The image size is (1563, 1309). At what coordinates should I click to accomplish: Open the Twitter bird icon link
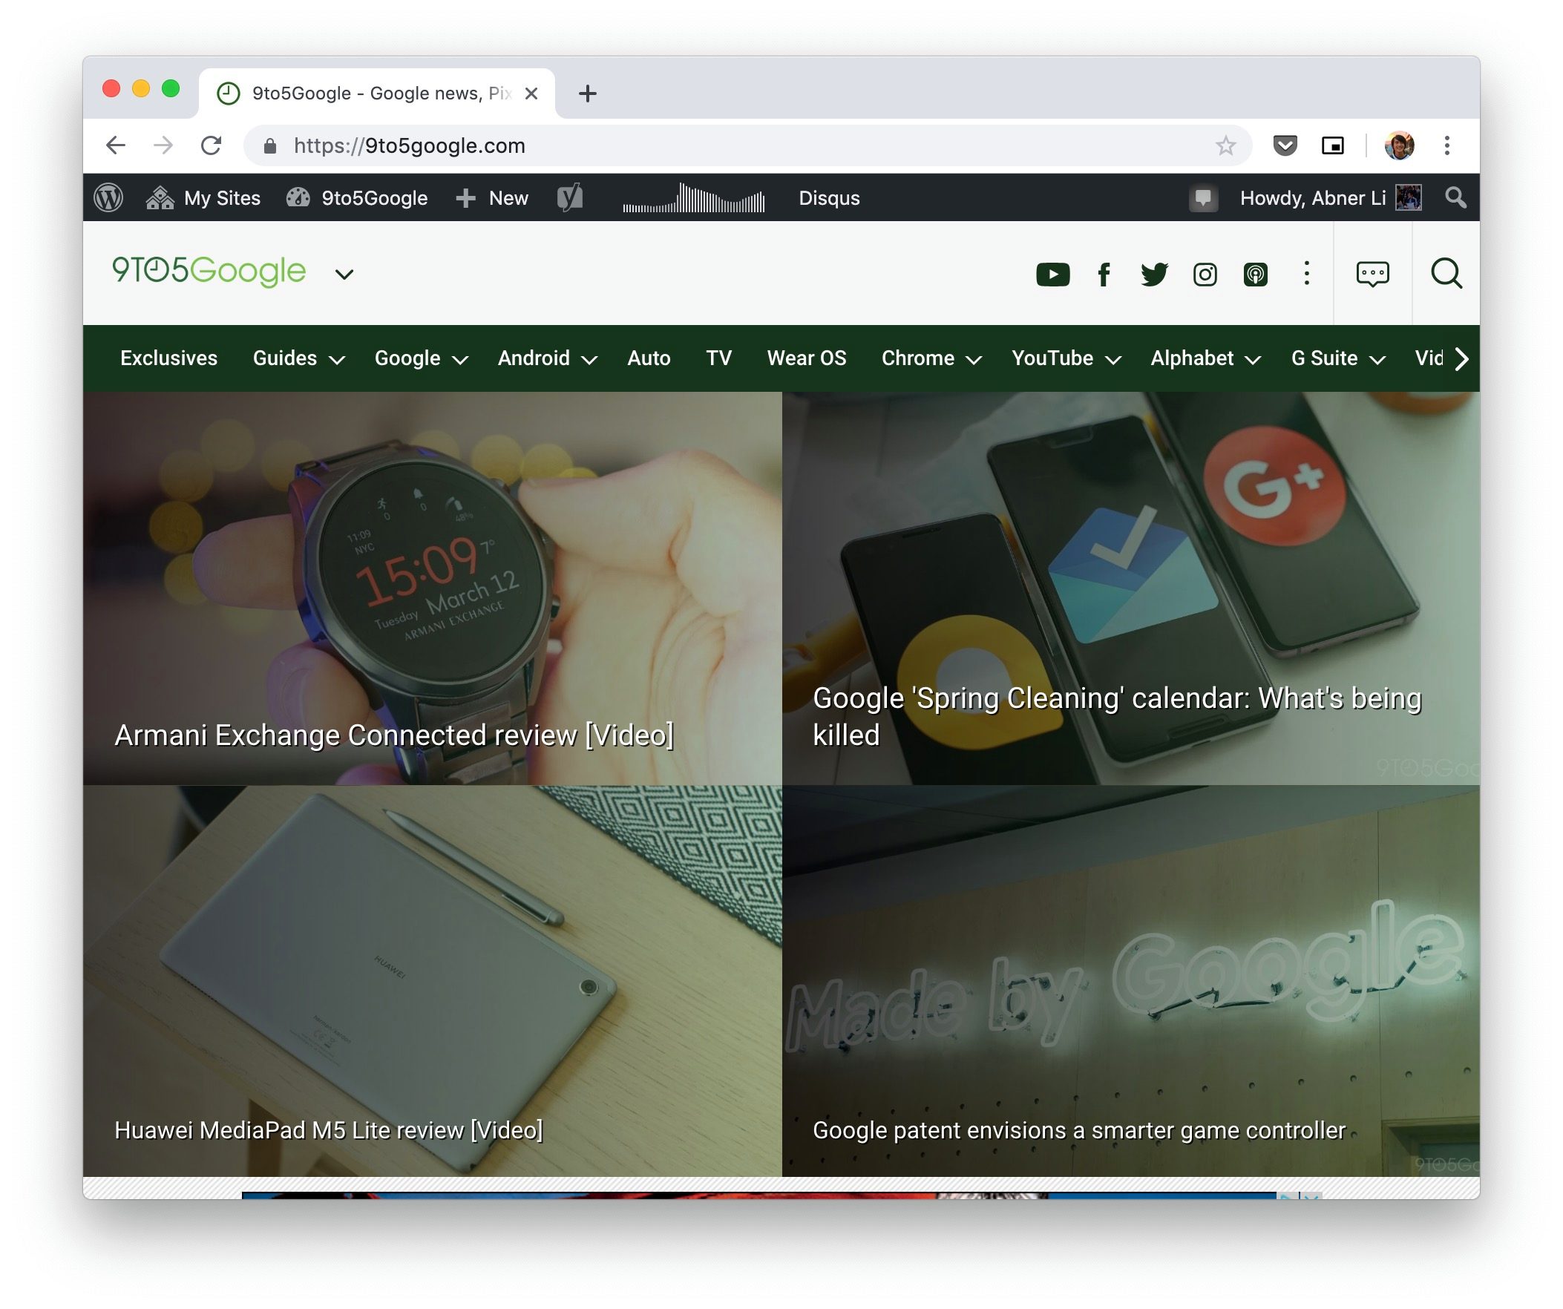[1153, 275]
